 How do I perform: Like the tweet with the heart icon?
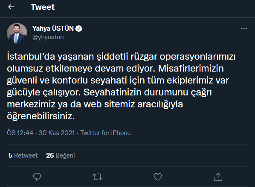[x=158, y=177]
